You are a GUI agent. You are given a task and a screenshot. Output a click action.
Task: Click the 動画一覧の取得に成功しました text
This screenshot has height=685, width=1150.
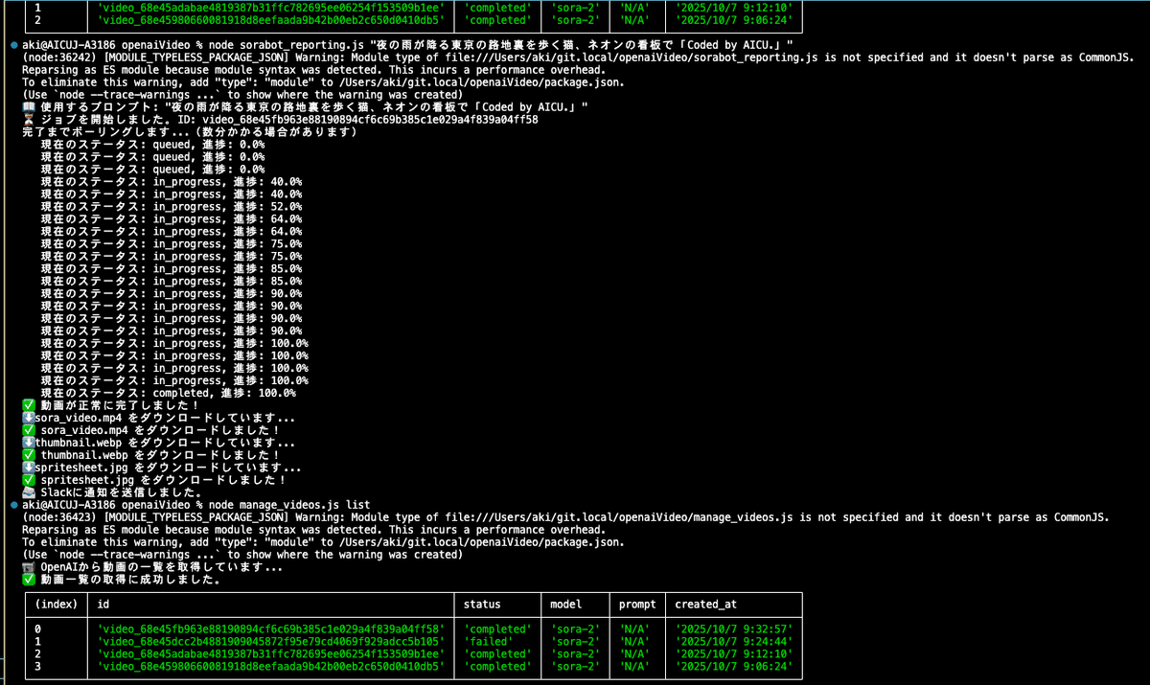(129, 580)
